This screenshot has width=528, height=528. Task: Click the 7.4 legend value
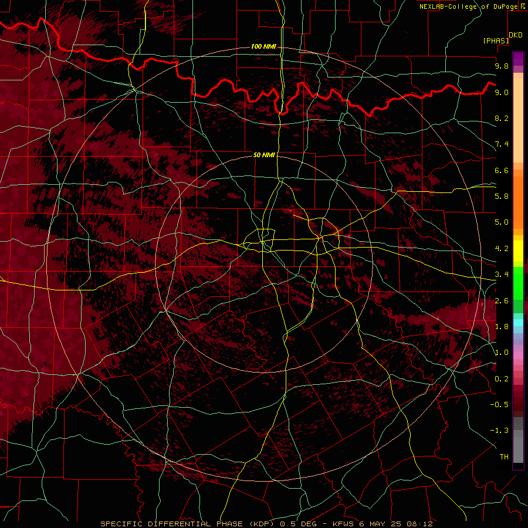coord(502,144)
